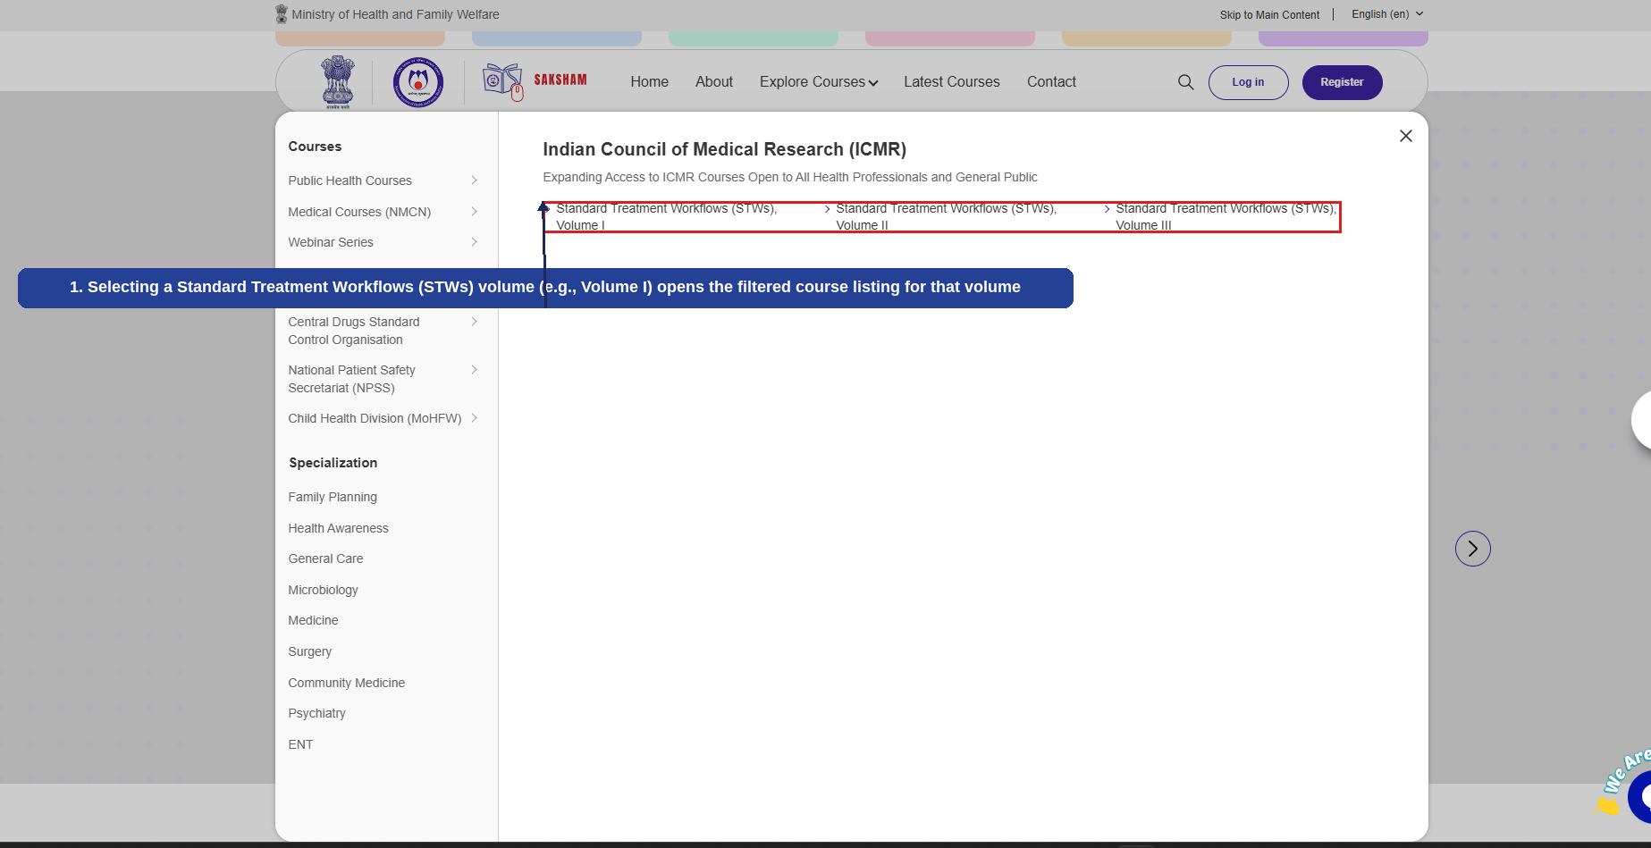Screen dimensions: 1651x848
Task: Choose ENT specialization
Action: pyautogui.click(x=300, y=744)
